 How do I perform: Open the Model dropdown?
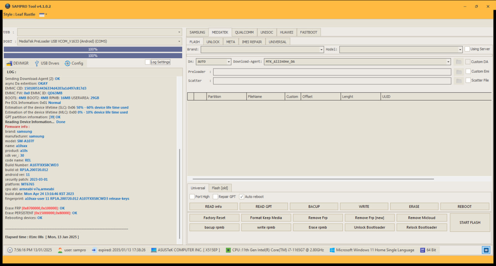460,50
